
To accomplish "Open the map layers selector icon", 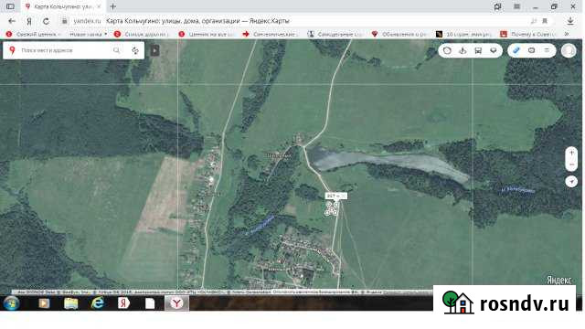I will tap(494, 50).
